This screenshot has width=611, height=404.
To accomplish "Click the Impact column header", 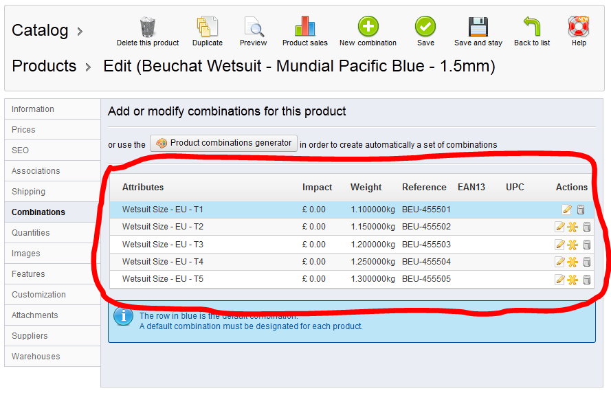I will pyautogui.click(x=318, y=188).
